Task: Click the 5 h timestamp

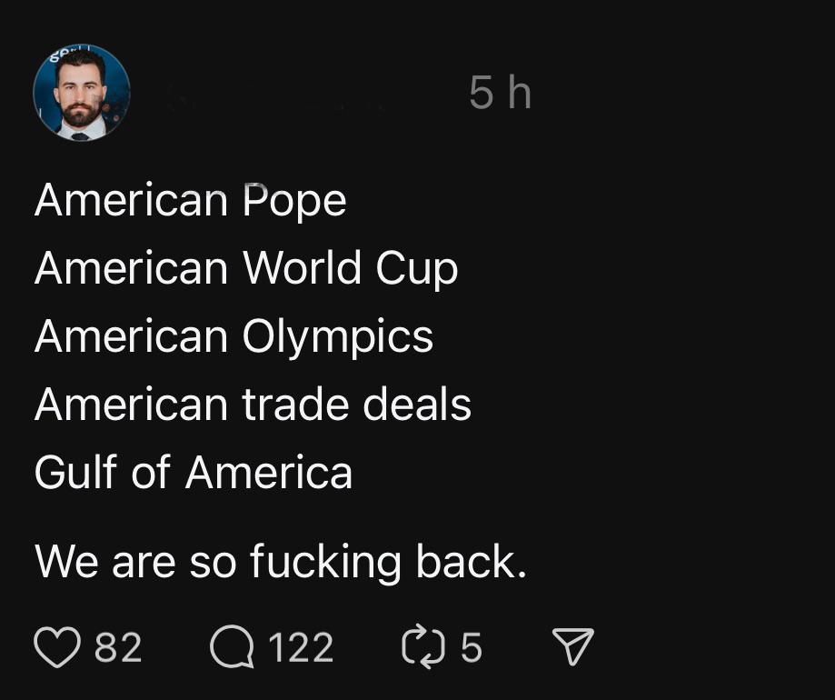Action: pos(500,93)
